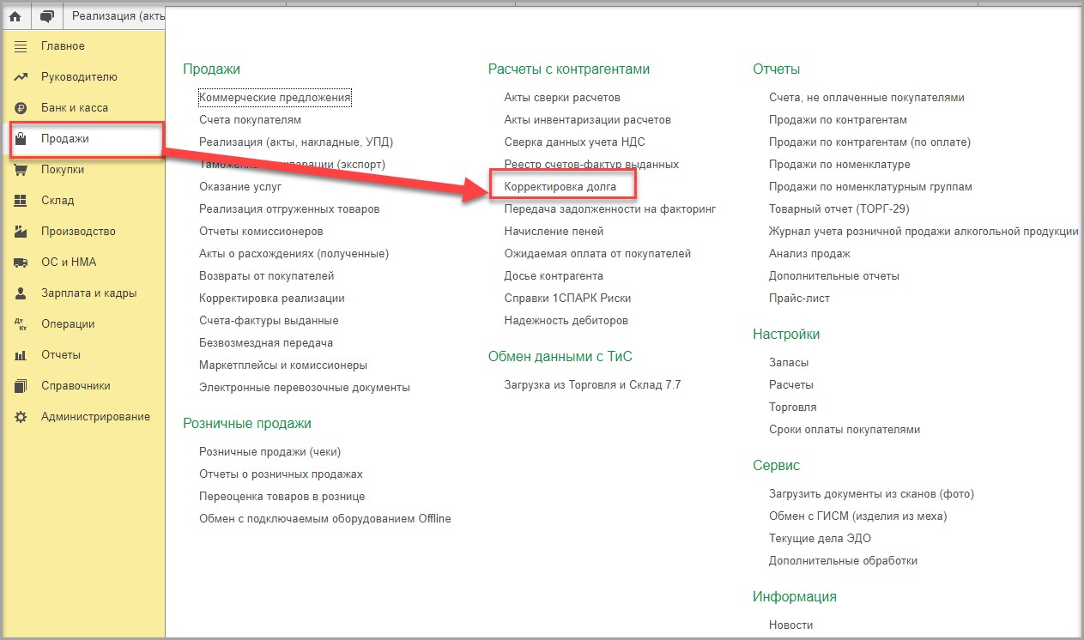Image resolution: width=1084 pixels, height=640 pixels.
Task: Open Коммерческие предложения link
Action: (275, 98)
